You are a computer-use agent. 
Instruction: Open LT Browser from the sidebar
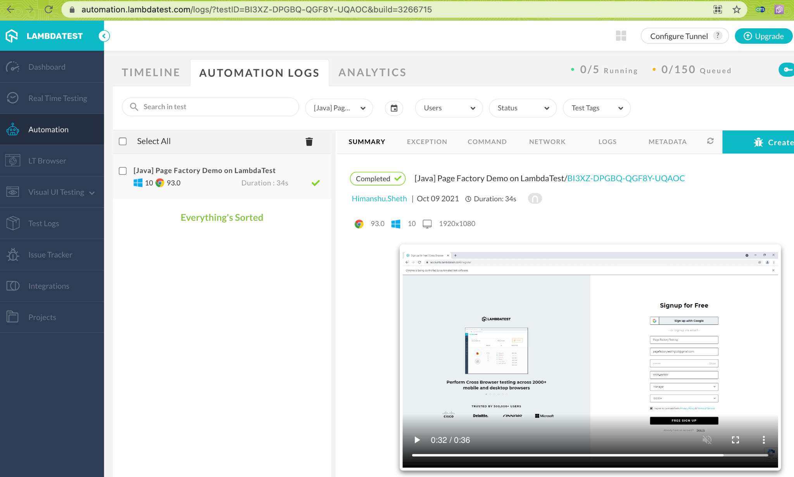point(47,161)
